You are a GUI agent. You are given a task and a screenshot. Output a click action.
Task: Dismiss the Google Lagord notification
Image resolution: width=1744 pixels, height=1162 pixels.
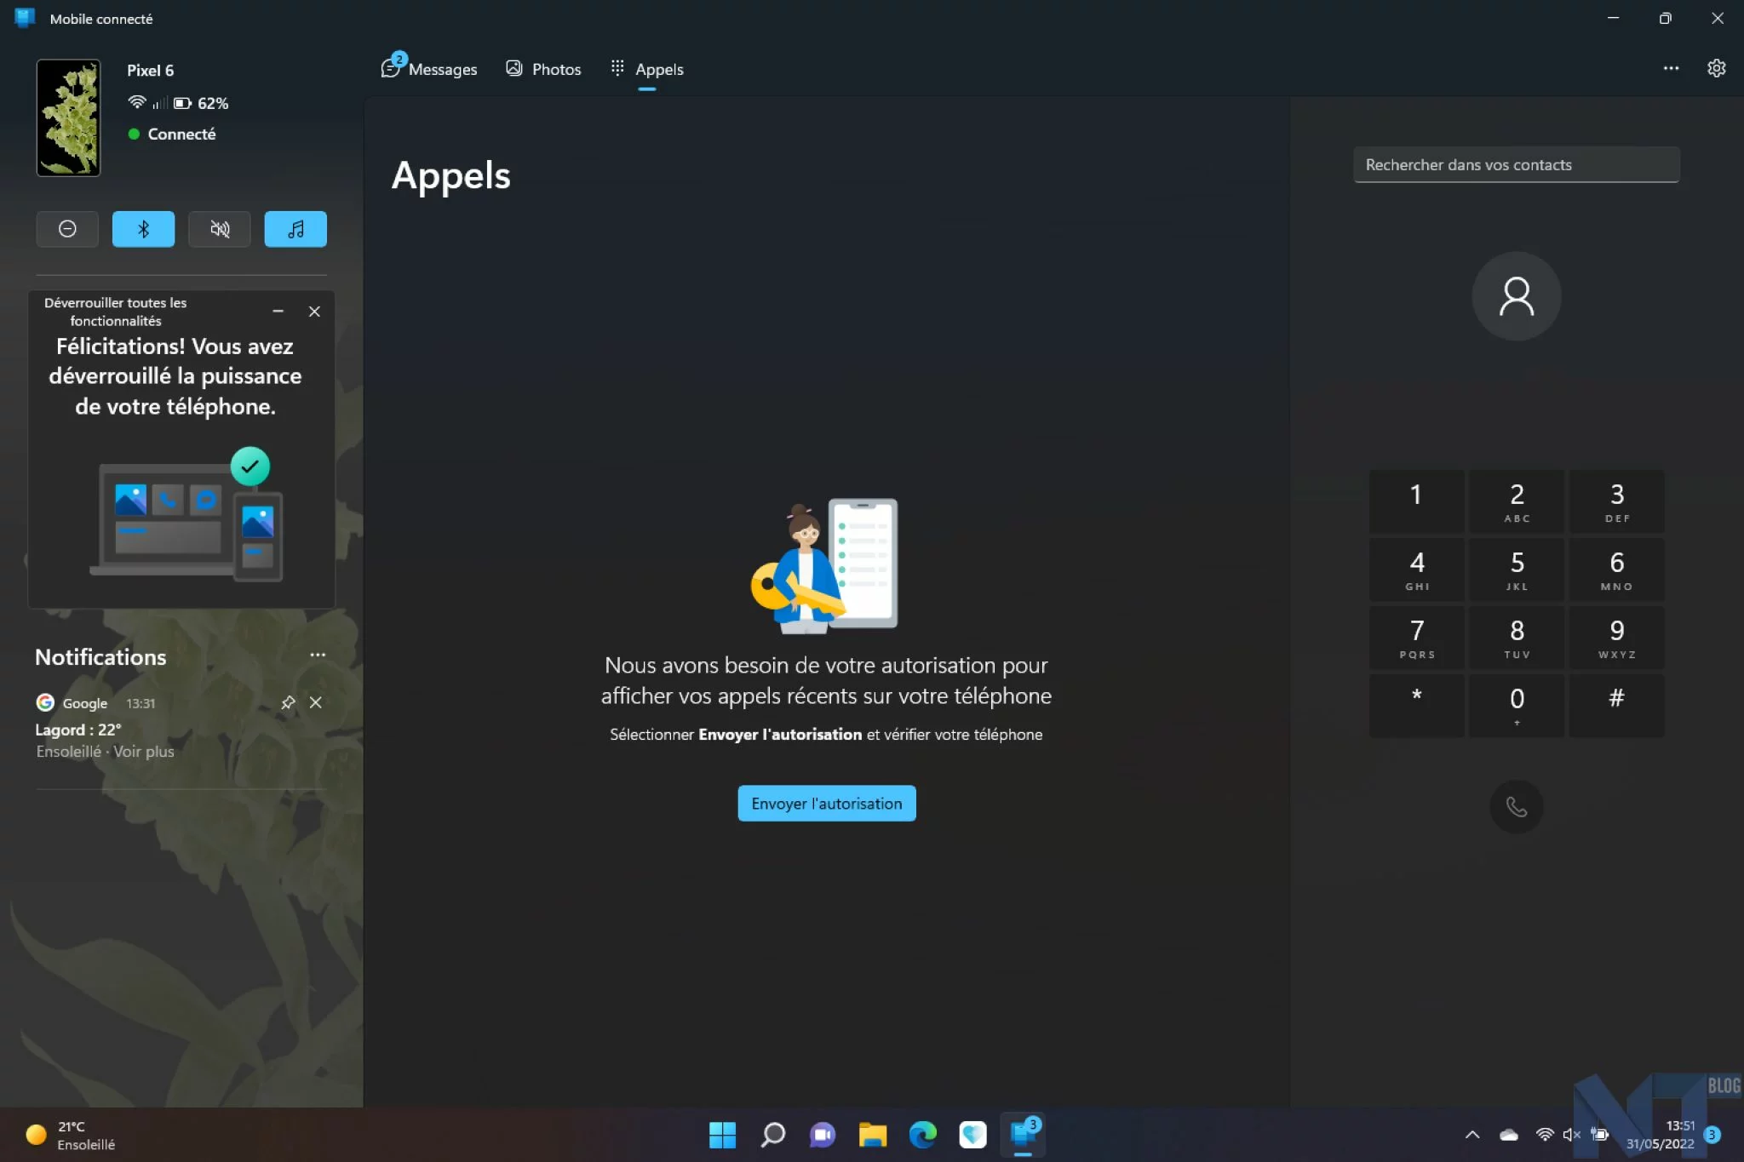tap(316, 702)
